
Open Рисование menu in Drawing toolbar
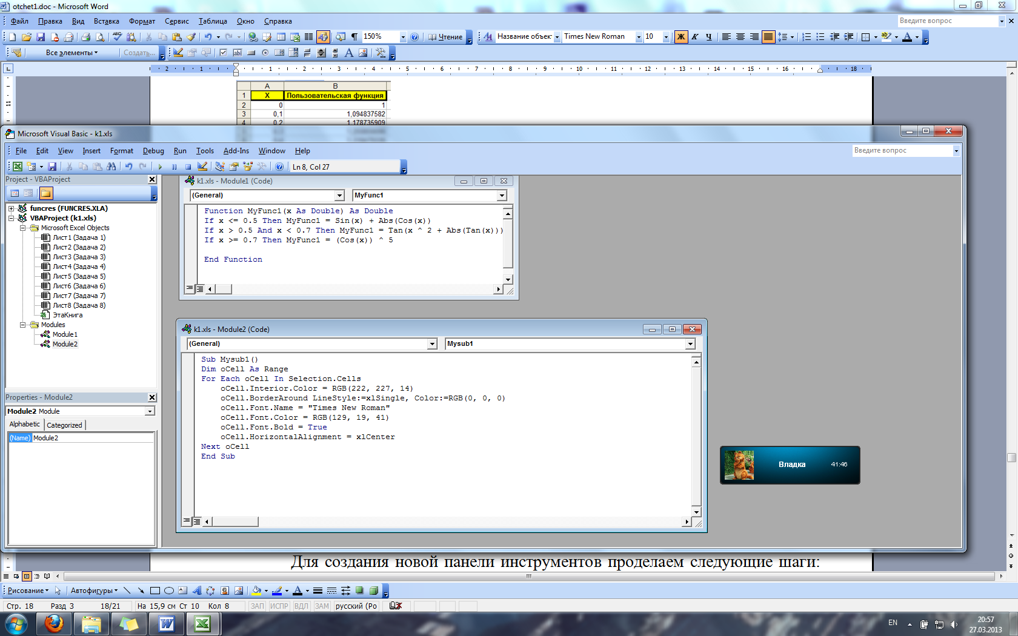pos(28,591)
